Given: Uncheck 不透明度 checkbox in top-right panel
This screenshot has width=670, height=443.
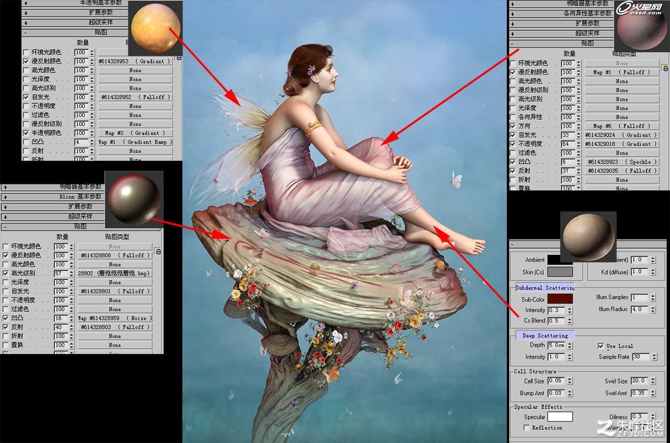Looking at the screenshot, I should (x=512, y=144).
